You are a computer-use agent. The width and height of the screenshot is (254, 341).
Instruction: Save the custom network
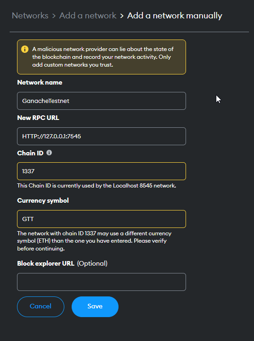[95, 307]
